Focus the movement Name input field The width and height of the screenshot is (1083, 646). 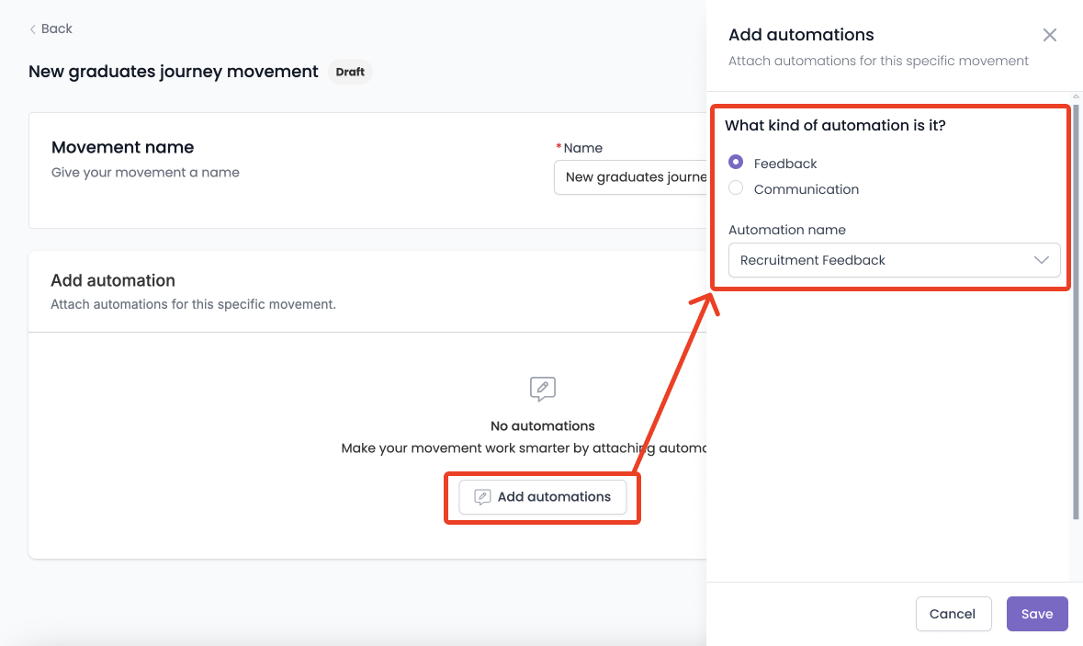(630, 176)
